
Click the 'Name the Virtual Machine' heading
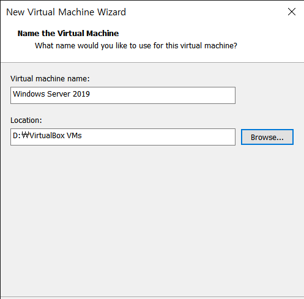point(68,34)
